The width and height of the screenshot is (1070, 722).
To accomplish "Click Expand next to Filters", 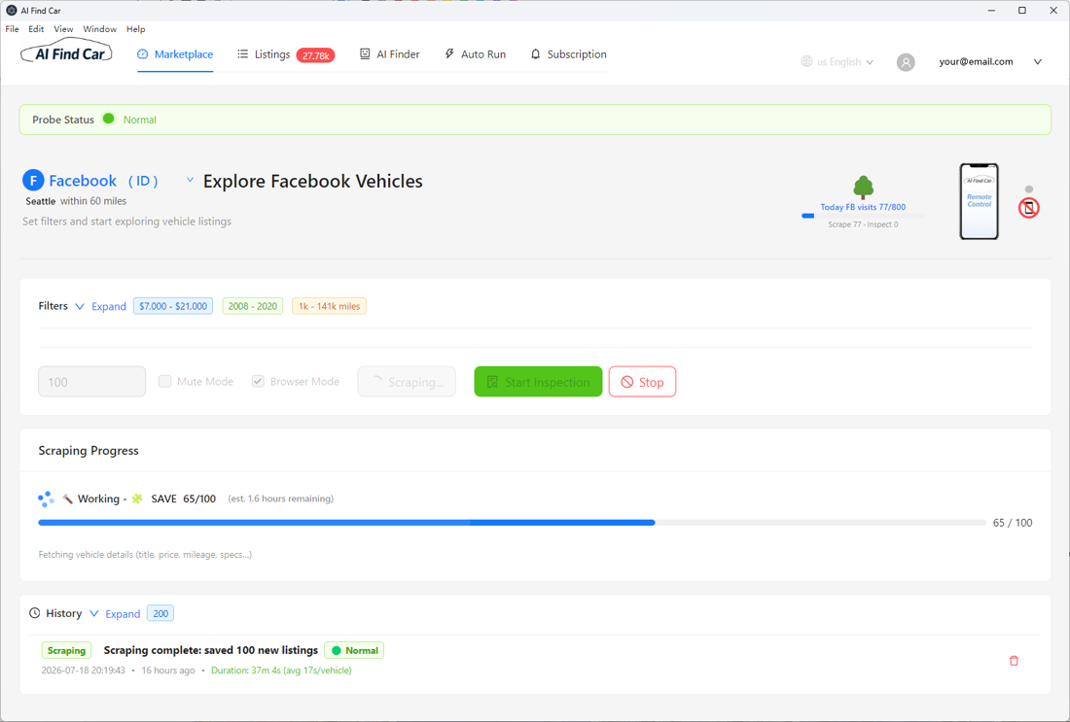I will [109, 307].
